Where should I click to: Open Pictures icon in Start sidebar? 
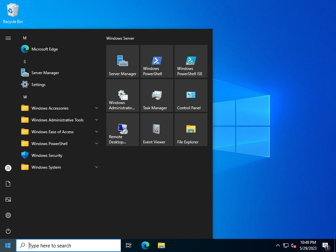(x=8, y=199)
